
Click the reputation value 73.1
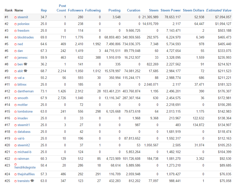coord(44,91)
